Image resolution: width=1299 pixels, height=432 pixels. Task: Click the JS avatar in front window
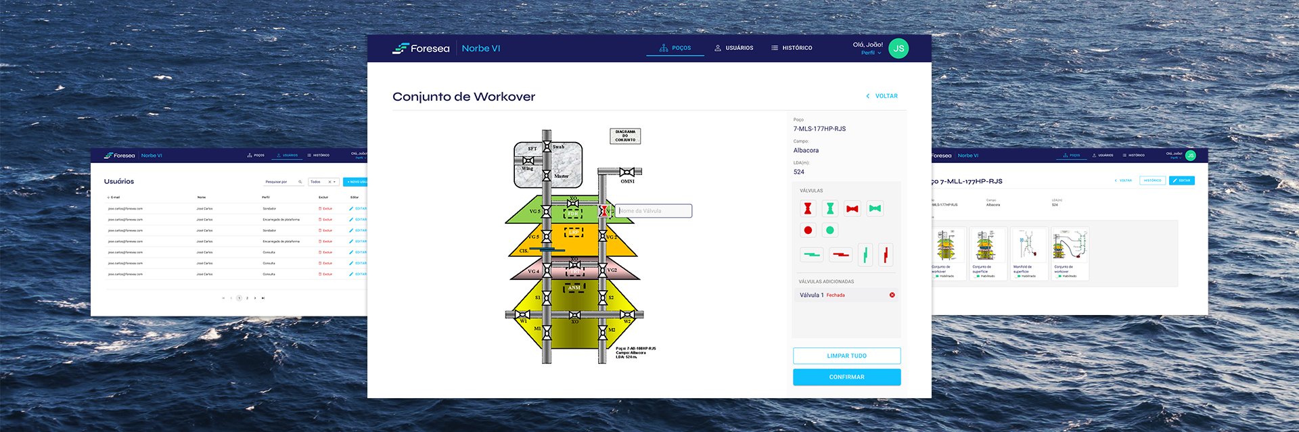pos(898,48)
